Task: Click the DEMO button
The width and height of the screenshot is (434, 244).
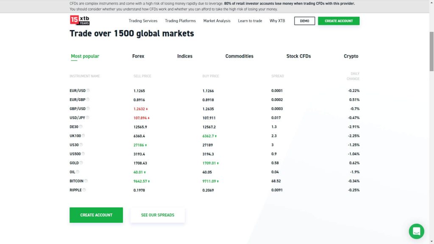Action: click(x=304, y=20)
